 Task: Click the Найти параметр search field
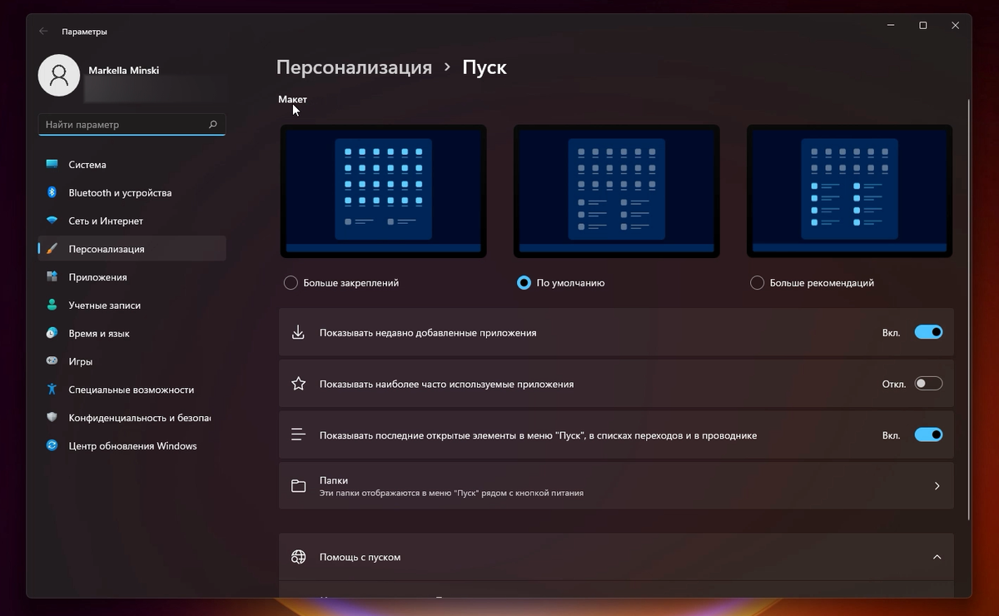click(x=125, y=124)
